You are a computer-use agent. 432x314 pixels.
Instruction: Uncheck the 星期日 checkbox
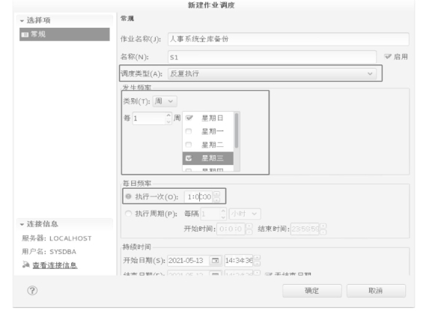[x=189, y=118]
